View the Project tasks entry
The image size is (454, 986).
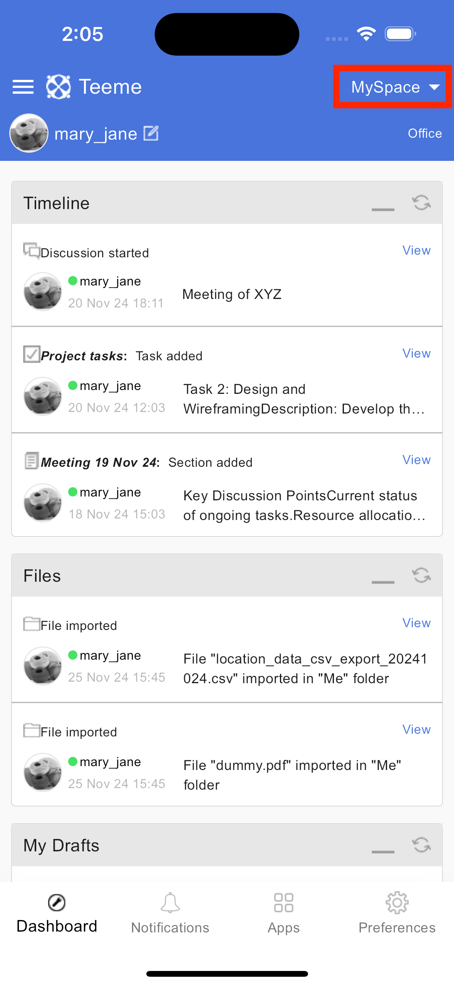click(x=416, y=353)
